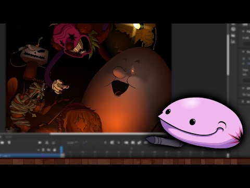This screenshot has width=250, height=188.
Task: Click the middle icon in the right panel strip
Action: tap(233, 36)
